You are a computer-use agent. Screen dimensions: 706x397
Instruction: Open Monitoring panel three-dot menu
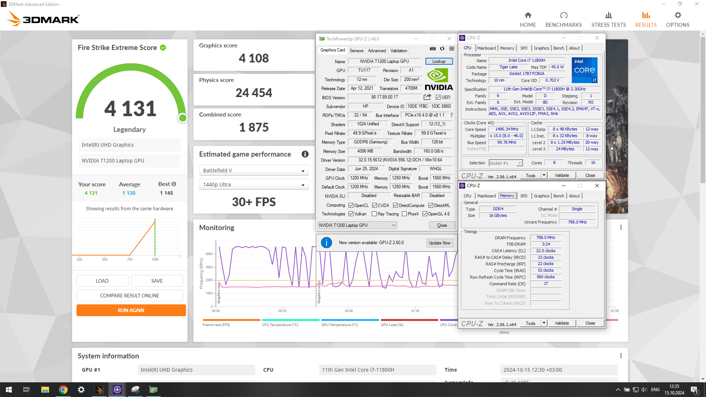tap(621, 228)
